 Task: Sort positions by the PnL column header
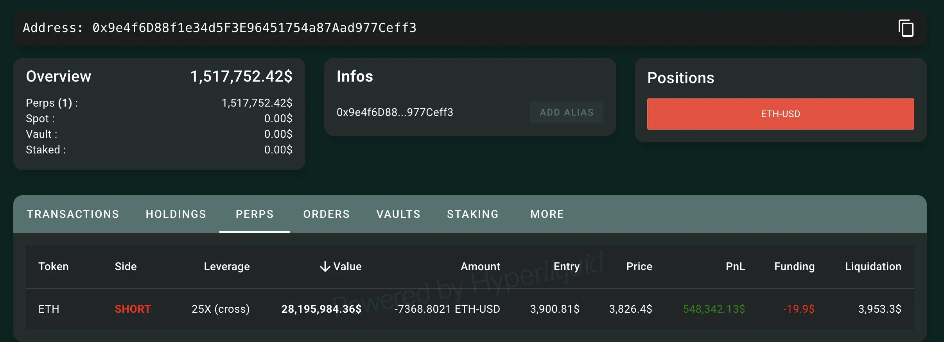(x=735, y=267)
